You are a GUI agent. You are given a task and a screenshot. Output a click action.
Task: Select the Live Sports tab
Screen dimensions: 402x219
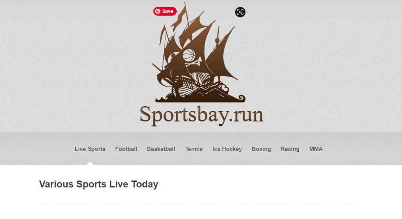pos(90,149)
